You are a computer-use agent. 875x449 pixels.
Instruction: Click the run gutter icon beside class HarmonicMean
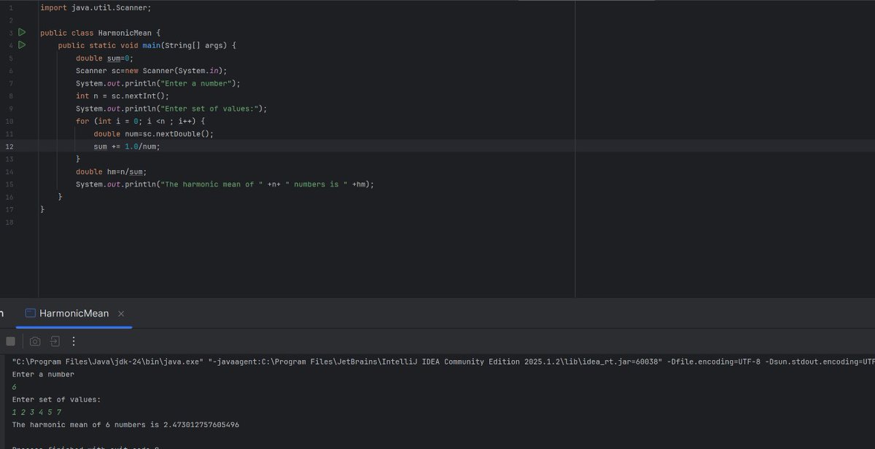click(x=21, y=32)
